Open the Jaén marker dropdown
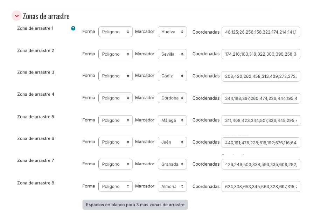Image resolution: width=314 pixels, height=221 pixels. click(x=172, y=142)
